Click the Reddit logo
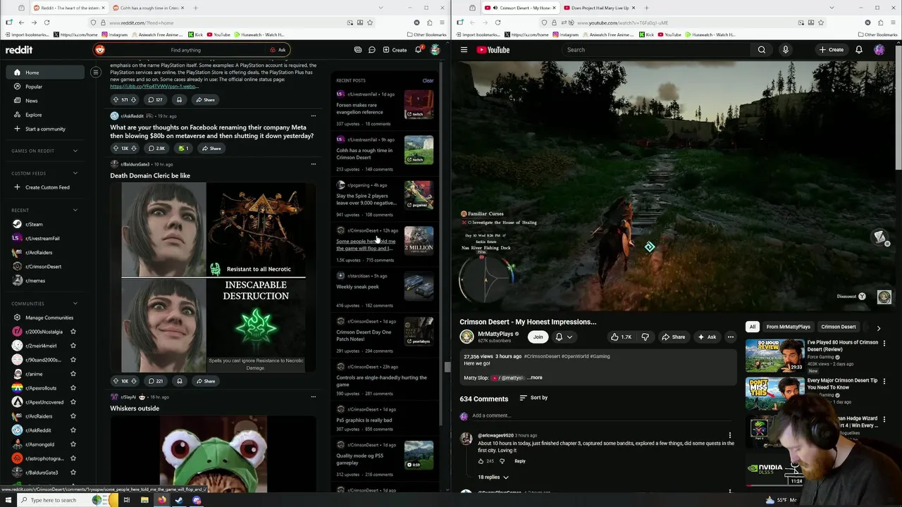902x507 pixels. pos(19,50)
